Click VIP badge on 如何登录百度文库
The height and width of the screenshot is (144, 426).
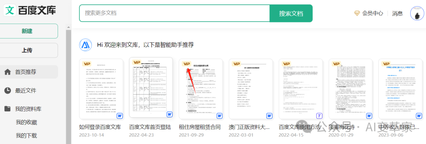[87, 64]
